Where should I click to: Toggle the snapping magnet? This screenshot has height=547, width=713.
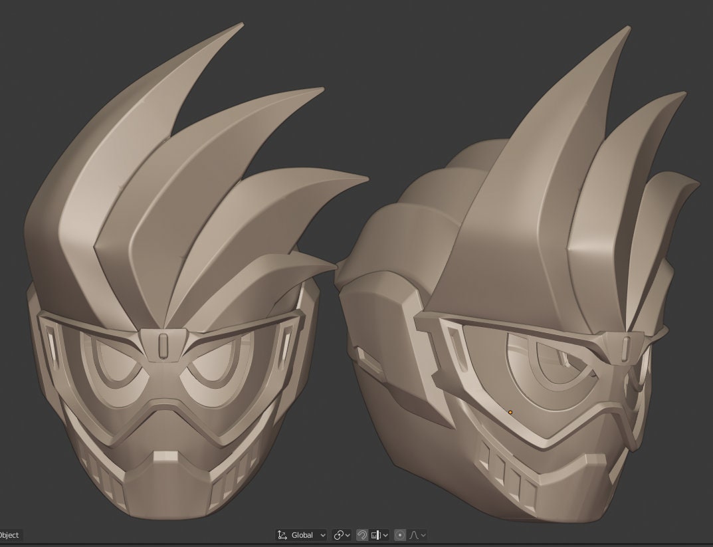pyautogui.click(x=362, y=534)
